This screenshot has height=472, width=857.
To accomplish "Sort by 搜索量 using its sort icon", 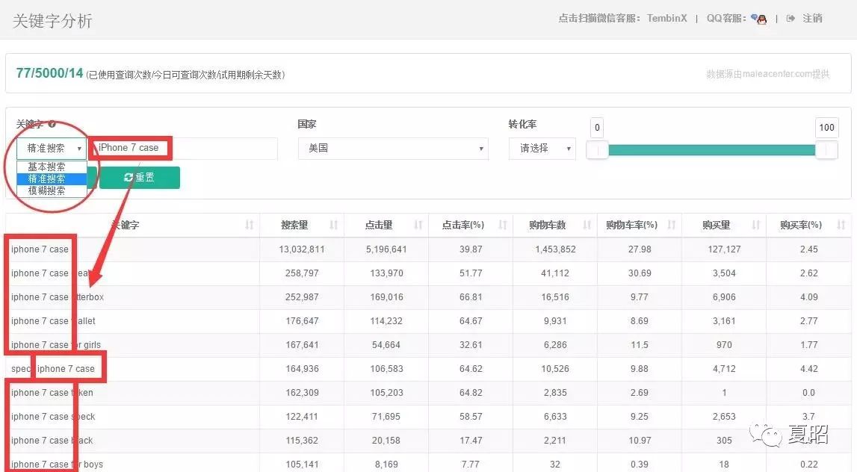I will pos(333,225).
